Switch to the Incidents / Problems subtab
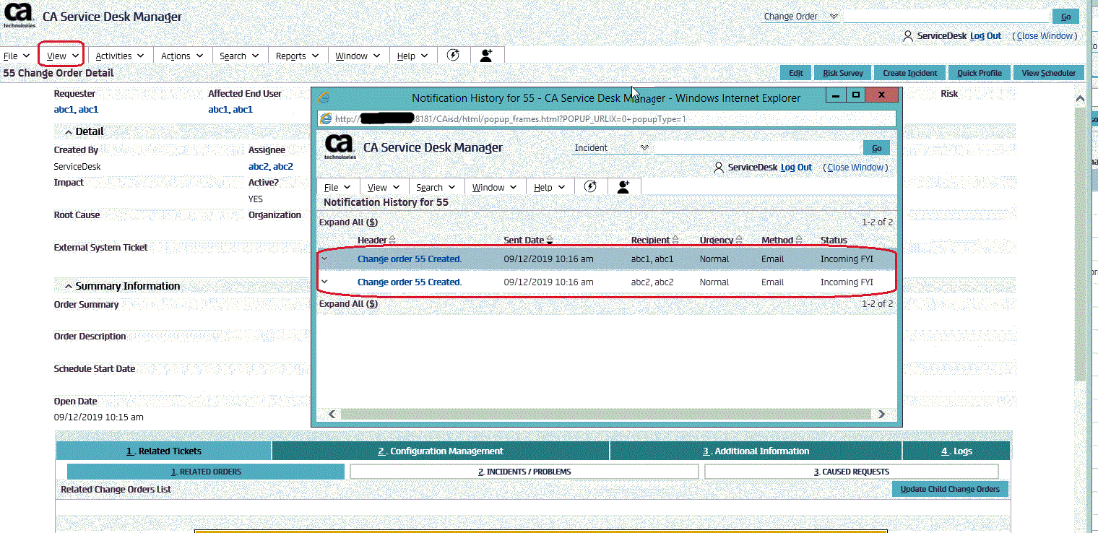Screen dimensions: 1098x533 [524, 472]
